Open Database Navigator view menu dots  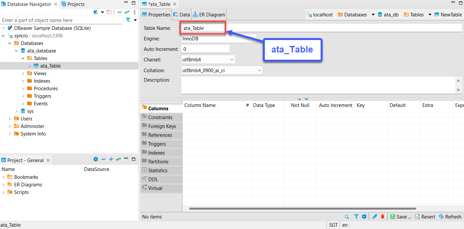[135, 12]
